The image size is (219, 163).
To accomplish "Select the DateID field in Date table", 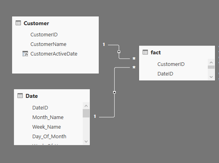I will click(x=40, y=108).
